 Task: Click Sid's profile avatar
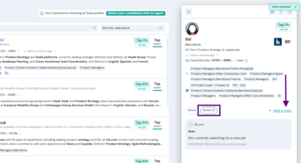tap(192, 29)
